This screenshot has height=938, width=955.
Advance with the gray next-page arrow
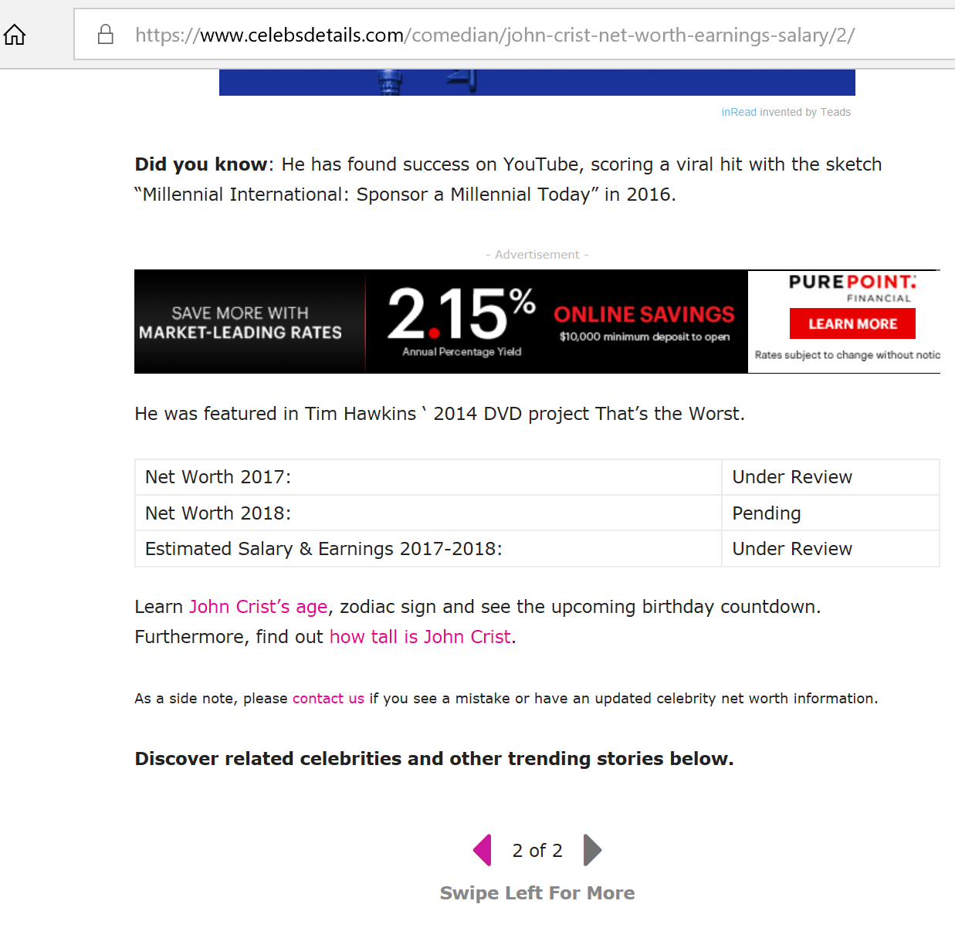(x=592, y=850)
